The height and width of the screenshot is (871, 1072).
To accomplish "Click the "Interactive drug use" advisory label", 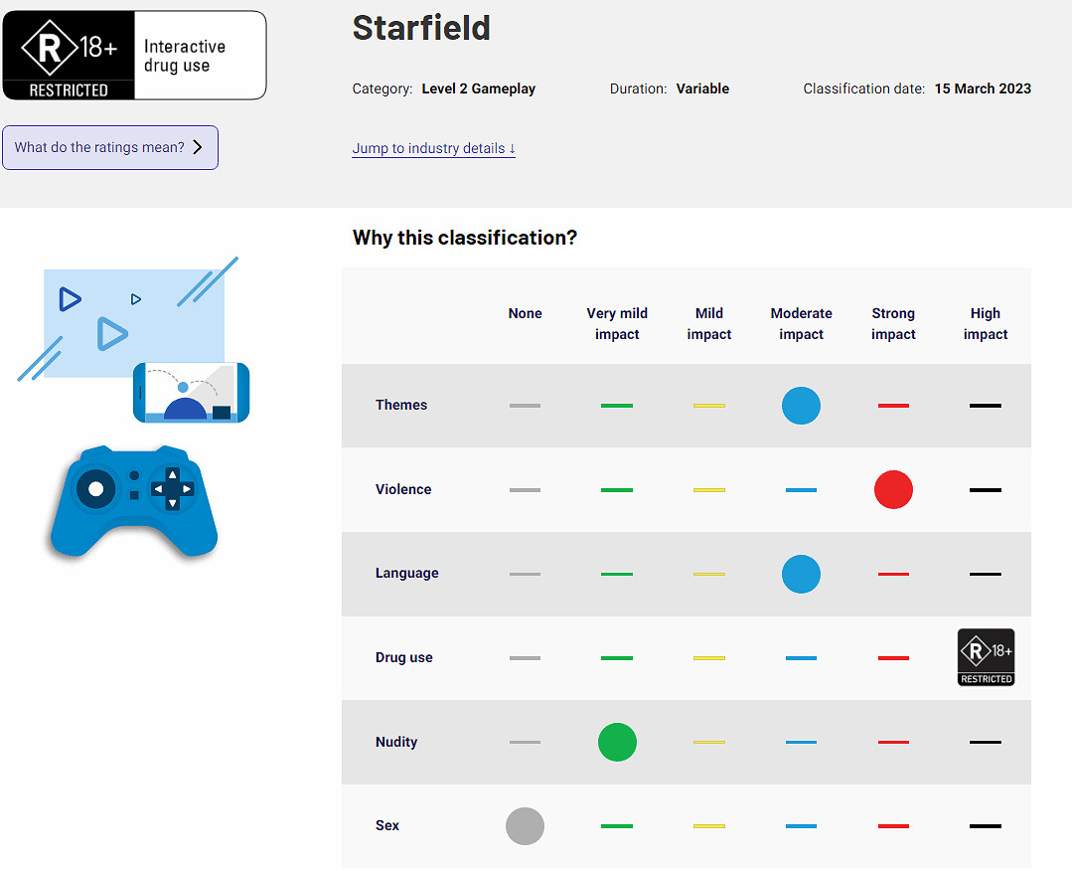I will point(185,56).
